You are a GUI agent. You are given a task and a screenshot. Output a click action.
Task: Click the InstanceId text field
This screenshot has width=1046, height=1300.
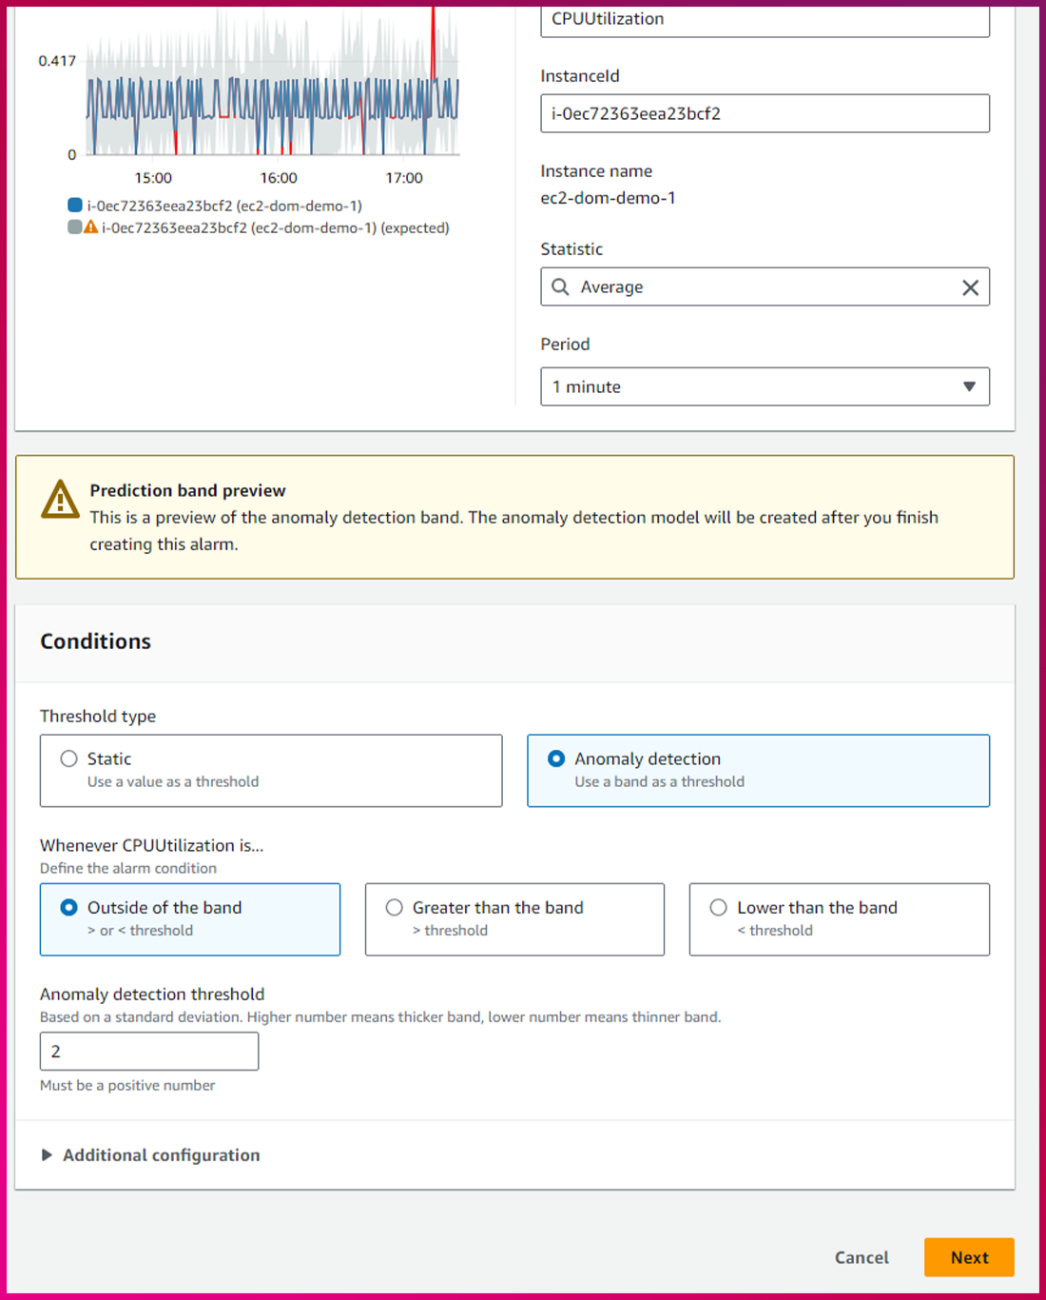[x=765, y=113]
